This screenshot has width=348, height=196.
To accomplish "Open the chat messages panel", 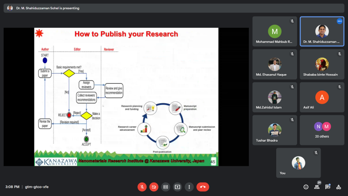I will click(328, 187).
